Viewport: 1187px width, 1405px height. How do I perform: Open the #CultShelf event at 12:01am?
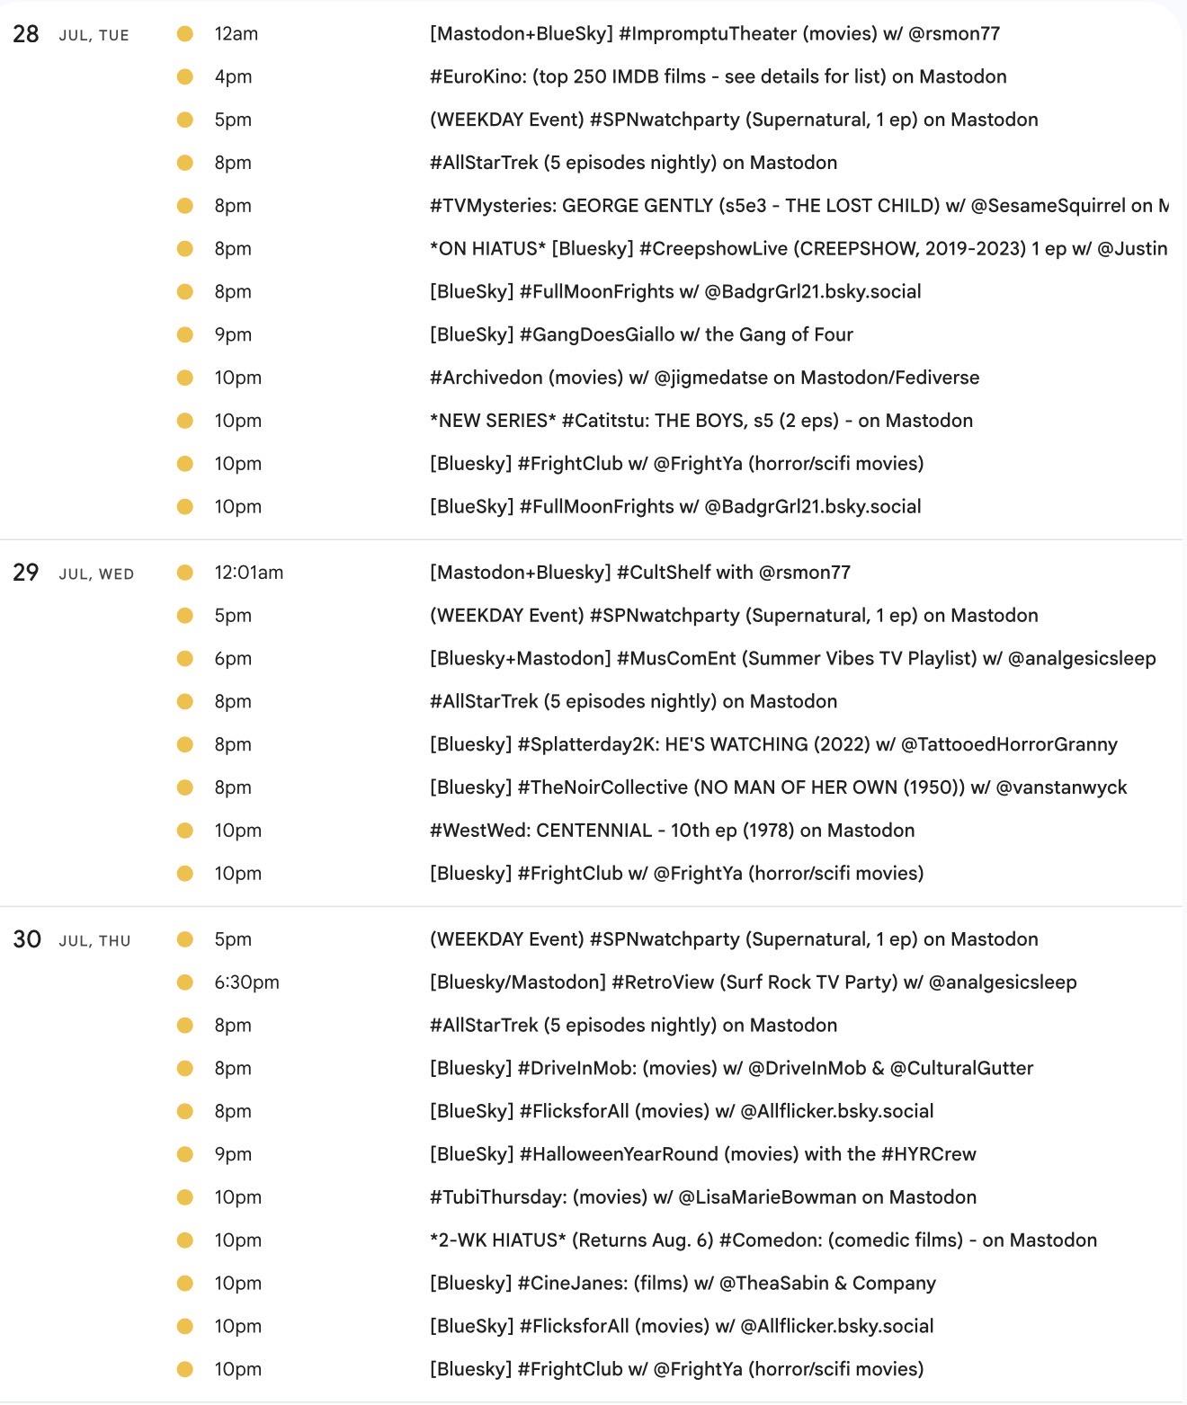coord(640,574)
